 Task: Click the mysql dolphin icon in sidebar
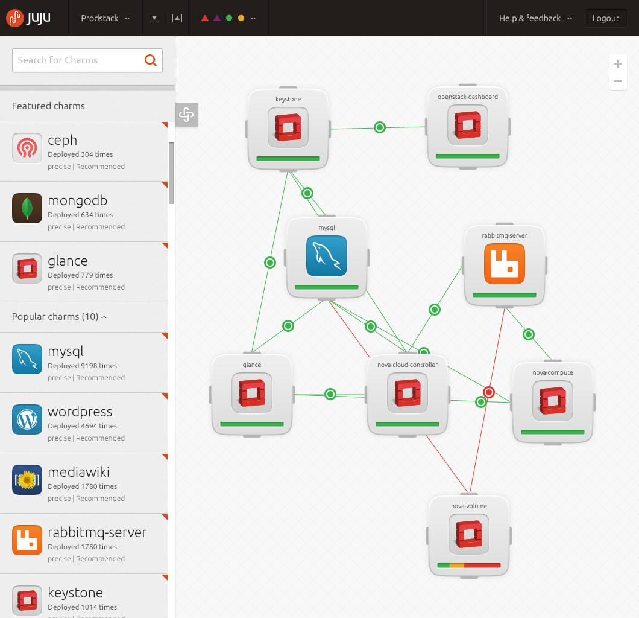pyautogui.click(x=27, y=359)
